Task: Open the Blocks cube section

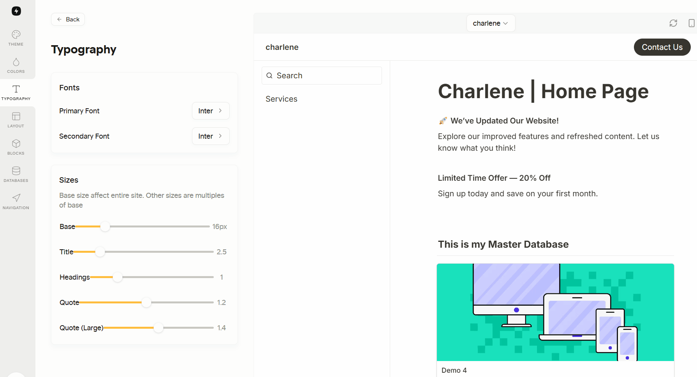Action: pyautogui.click(x=16, y=147)
